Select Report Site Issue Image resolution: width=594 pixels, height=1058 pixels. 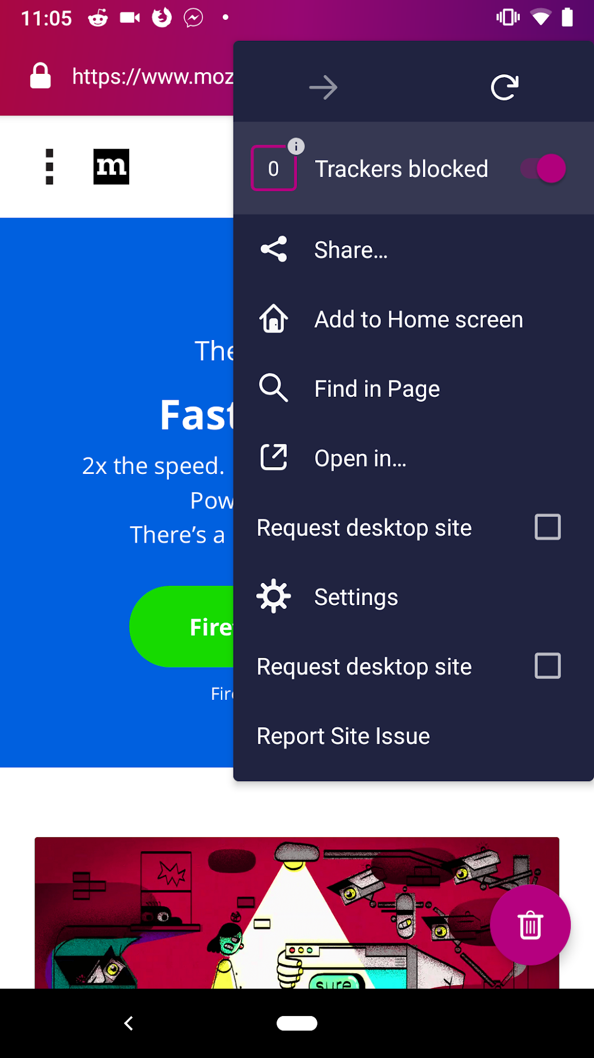pyautogui.click(x=342, y=736)
